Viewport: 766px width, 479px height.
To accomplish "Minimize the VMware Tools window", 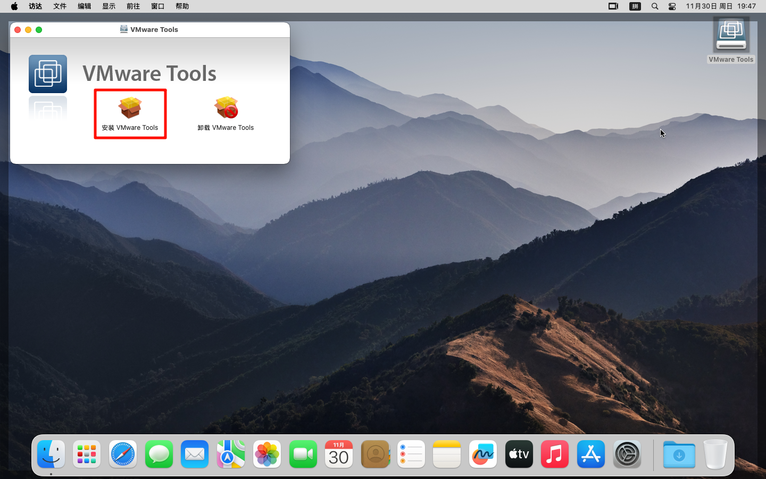I will pos(28,30).
